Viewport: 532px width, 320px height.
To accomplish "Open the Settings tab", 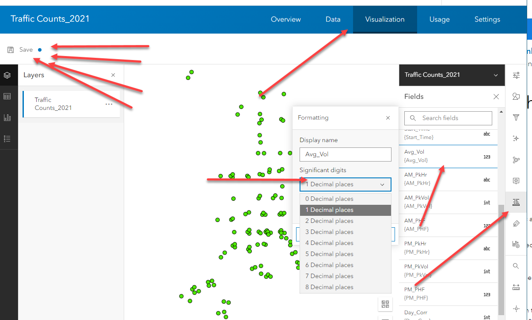I will click(x=487, y=19).
